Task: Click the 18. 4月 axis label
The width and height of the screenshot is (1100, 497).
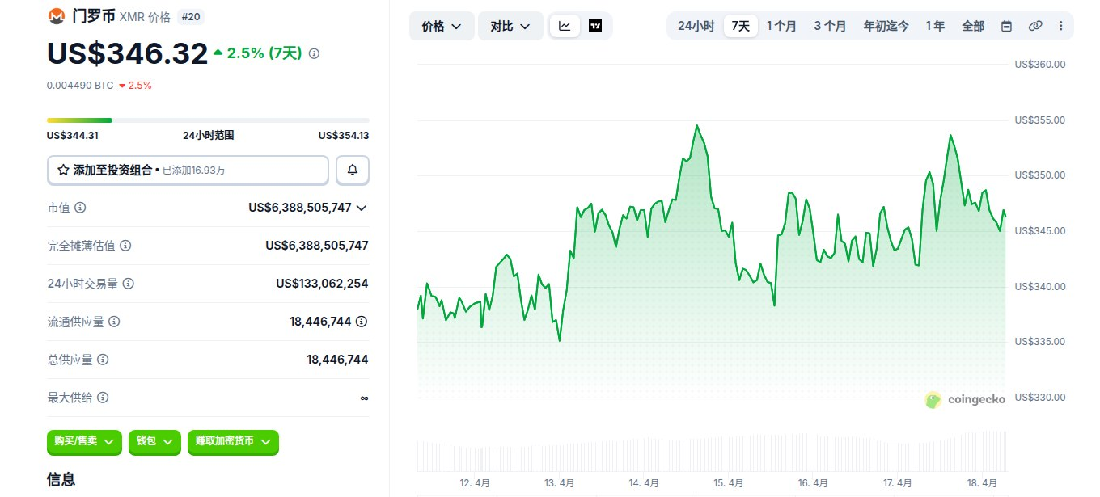Action: pos(983,483)
